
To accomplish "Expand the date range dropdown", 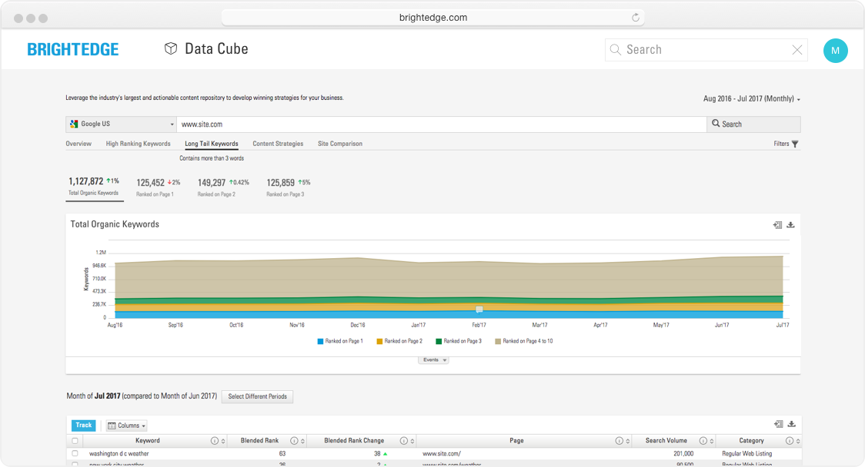I will 752,99.
